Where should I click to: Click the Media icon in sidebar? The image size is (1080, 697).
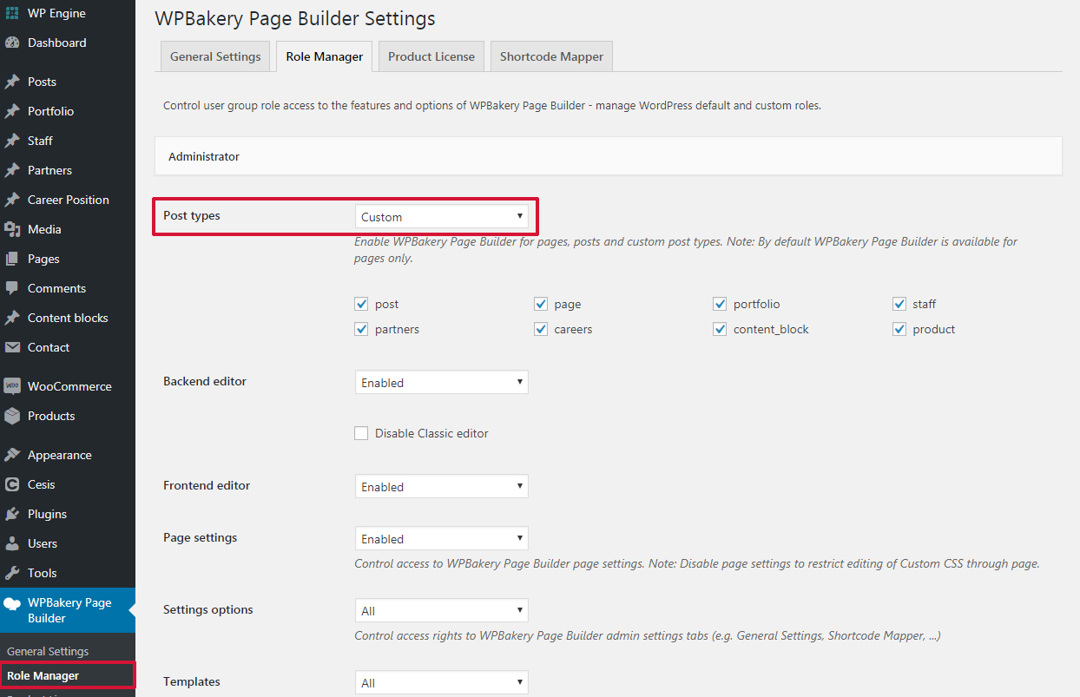click(12, 229)
